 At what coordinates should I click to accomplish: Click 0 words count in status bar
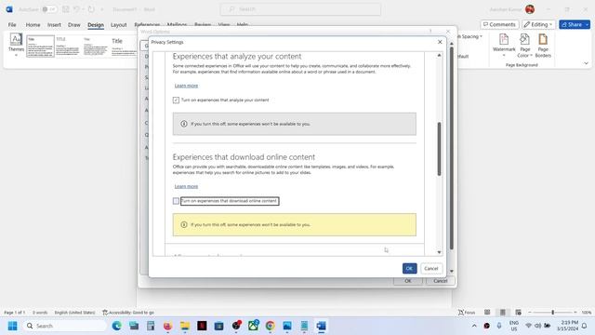click(x=40, y=313)
